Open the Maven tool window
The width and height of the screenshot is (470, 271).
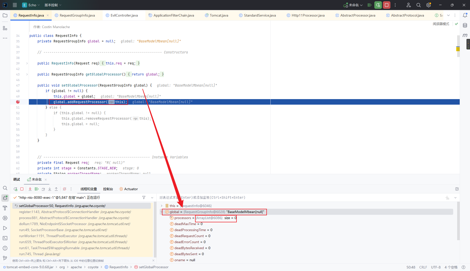[465, 35]
